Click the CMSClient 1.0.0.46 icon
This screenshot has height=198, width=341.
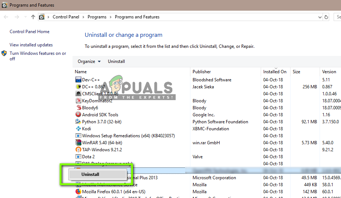78,94
